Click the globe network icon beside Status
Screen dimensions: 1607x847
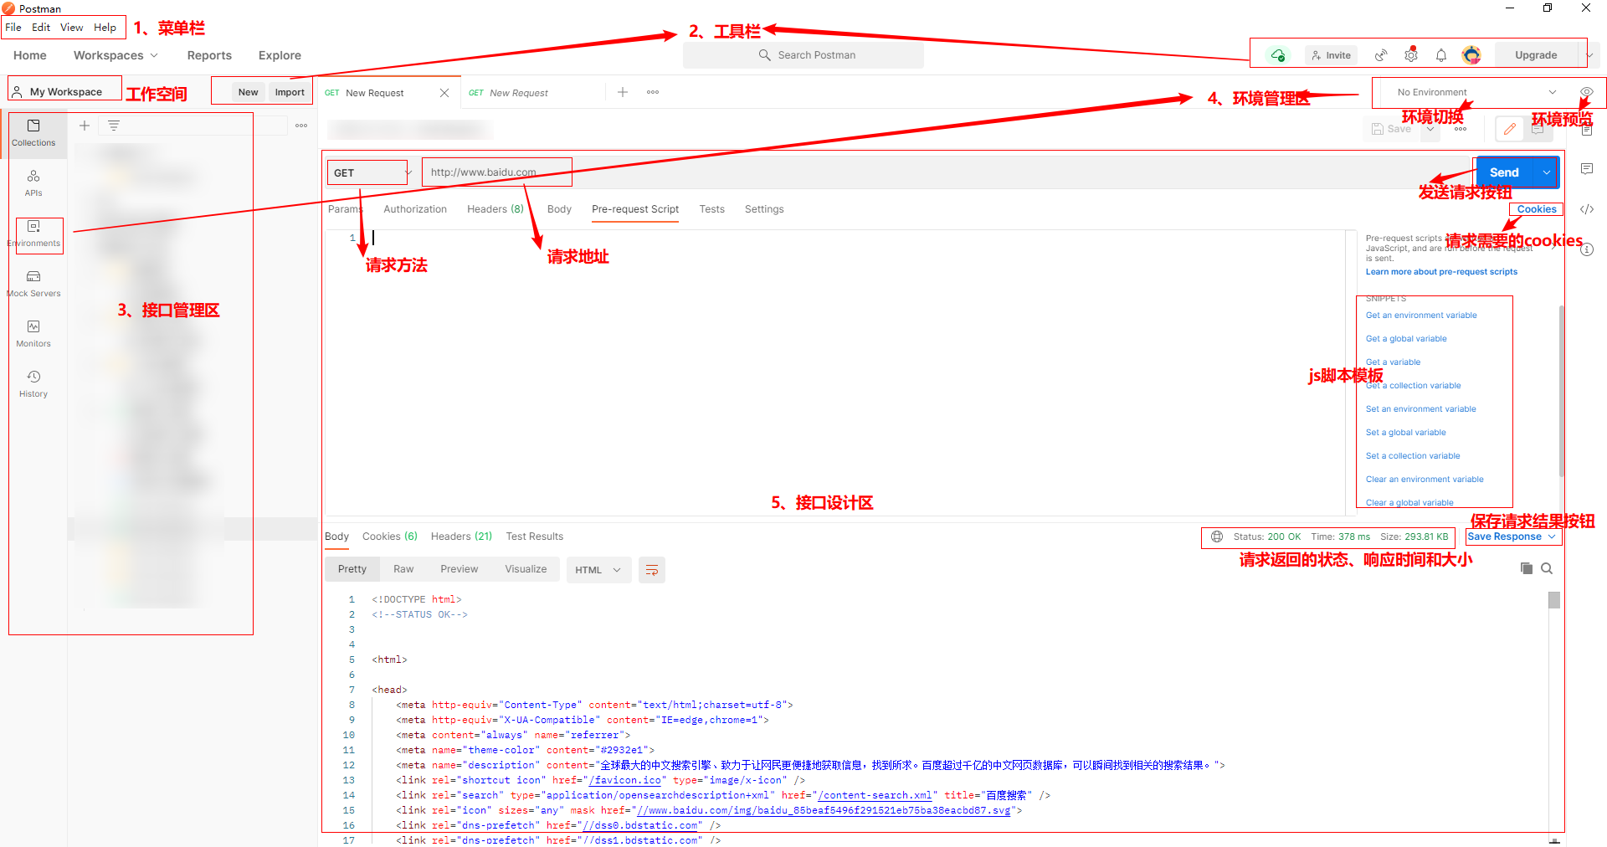[1217, 536]
